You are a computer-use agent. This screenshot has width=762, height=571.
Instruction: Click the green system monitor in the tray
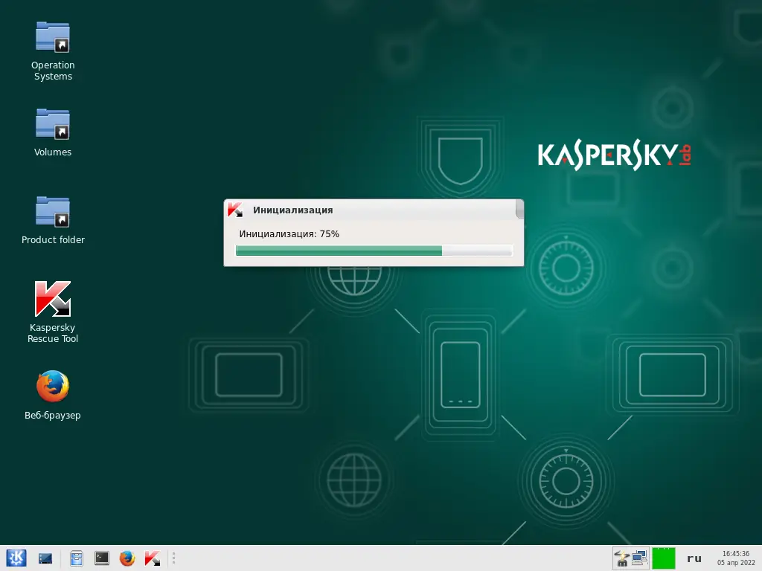pos(662,558)
